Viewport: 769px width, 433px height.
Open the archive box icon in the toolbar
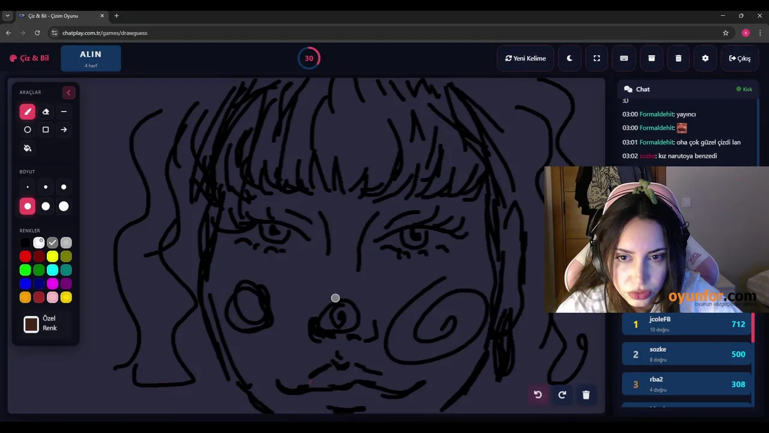click(x=651, y=58)
